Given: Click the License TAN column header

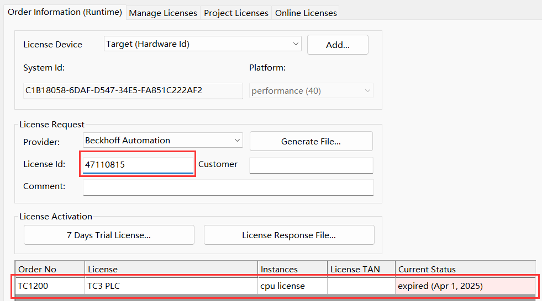Looking at the screenshot, I should [x=361, y=269].
